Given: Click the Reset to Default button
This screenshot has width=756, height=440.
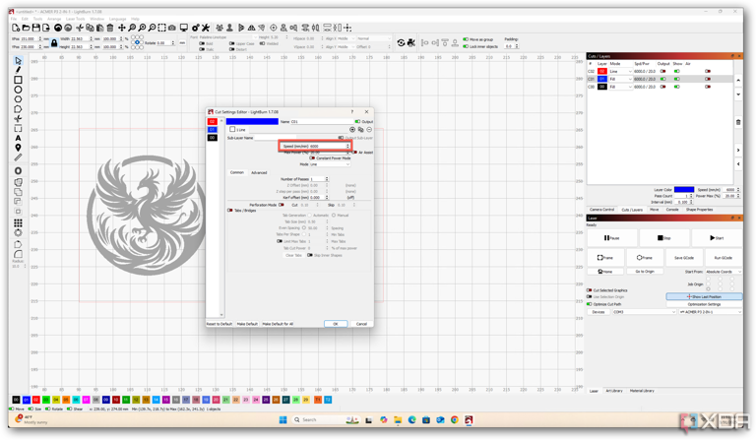Looking at the screenshot, I should click(x=220, y=324).
